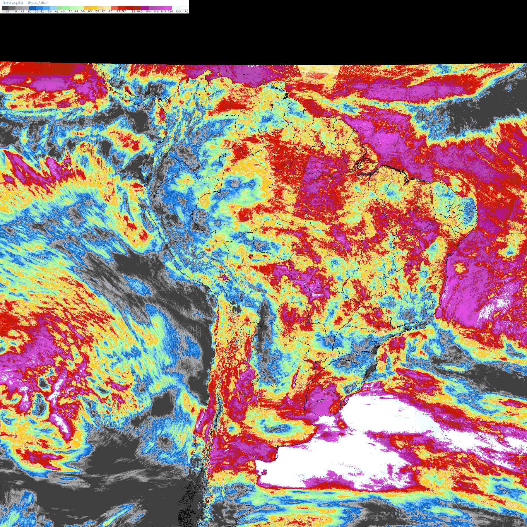Click the legend value 8.0
The width and height of the screenshot is (527, 527).
click(110, 11)
